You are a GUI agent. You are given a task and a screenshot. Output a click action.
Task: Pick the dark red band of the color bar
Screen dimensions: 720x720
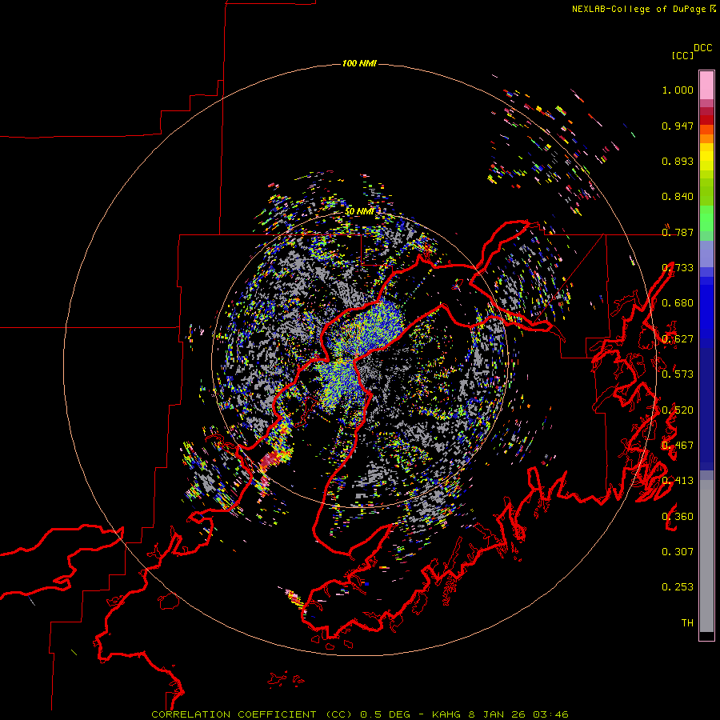tap(706, 120)
